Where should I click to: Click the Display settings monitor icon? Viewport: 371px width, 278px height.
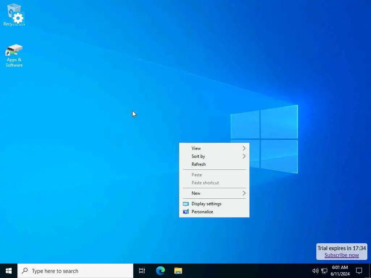[186, 204]
